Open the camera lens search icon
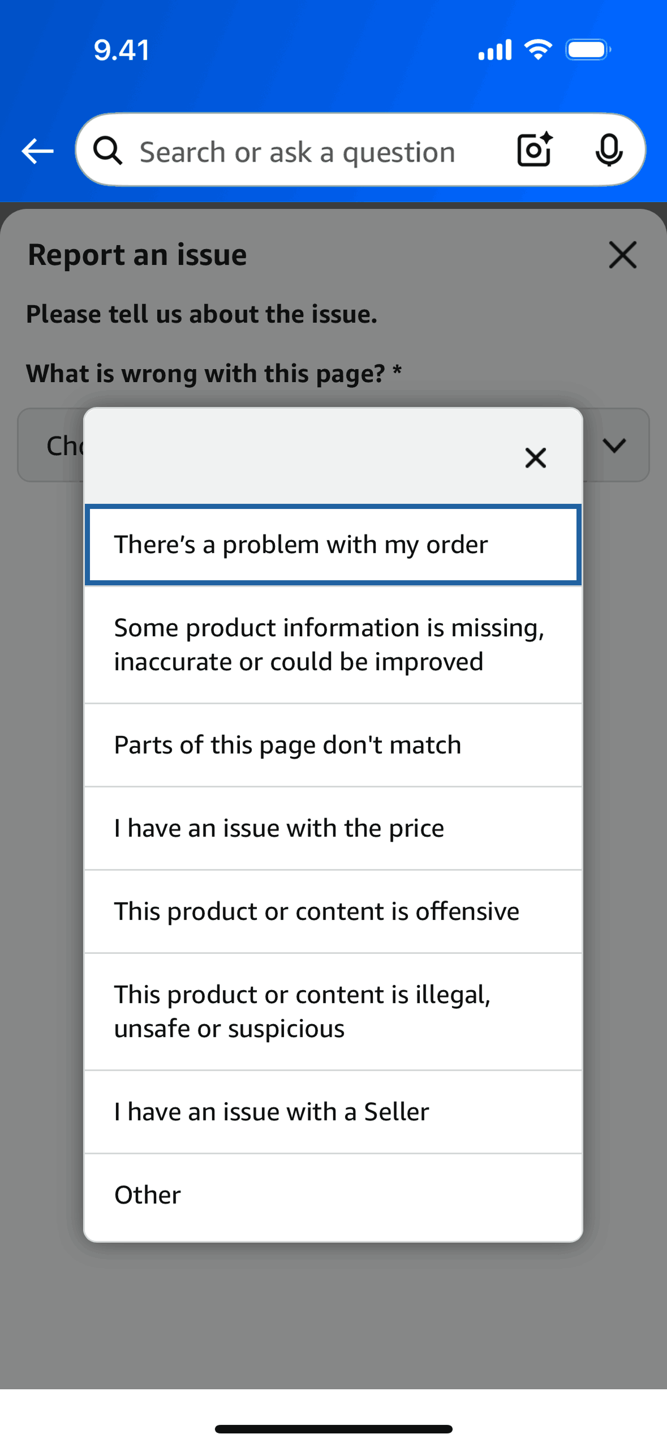The height and width of the screenshot is (1447, 667). [x=535, y=150]
